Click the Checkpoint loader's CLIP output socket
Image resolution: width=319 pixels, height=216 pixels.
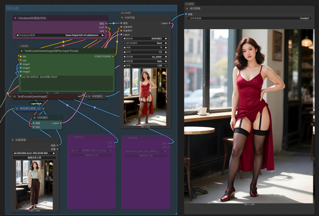coord(106,27)
